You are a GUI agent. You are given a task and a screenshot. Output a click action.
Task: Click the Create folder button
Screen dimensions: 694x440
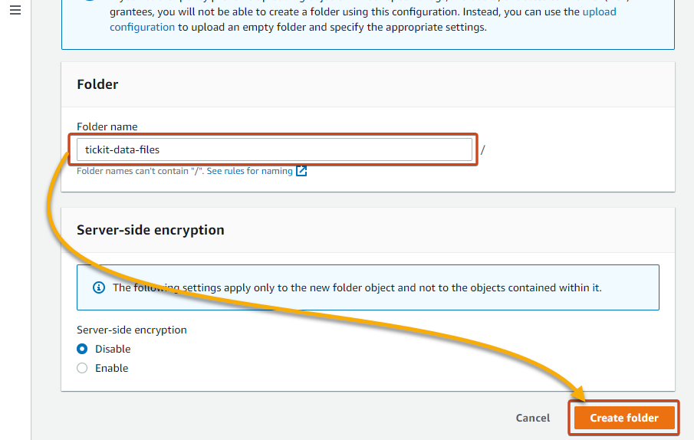(x=624, y=418)
